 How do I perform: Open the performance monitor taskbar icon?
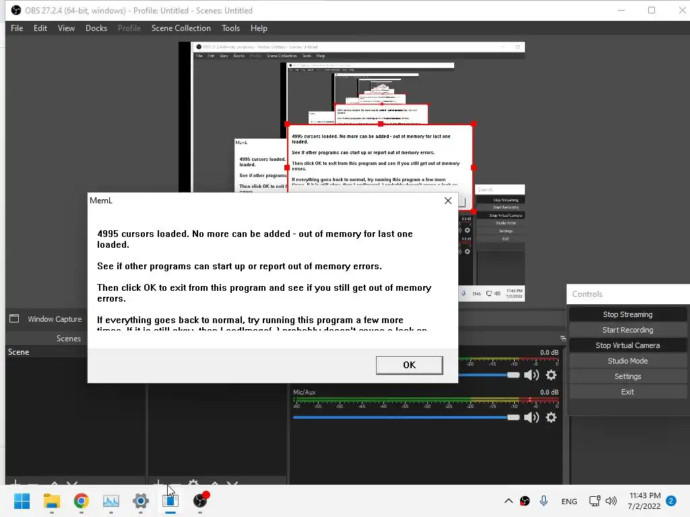(x=111, y=501)
